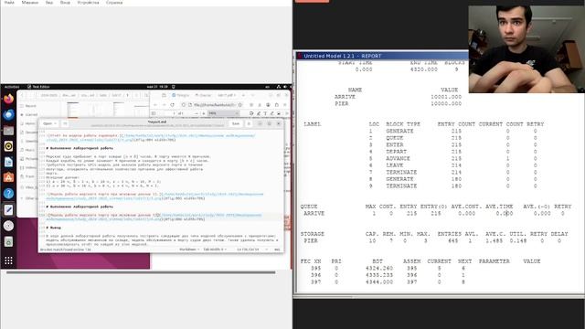The height and width of the screenshot is (329, 585).
Task: Click the PIER storage row name
Action: pyautogui.click(x=311, y=240)
